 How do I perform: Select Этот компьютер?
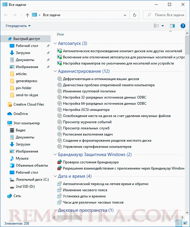point(27,123)
